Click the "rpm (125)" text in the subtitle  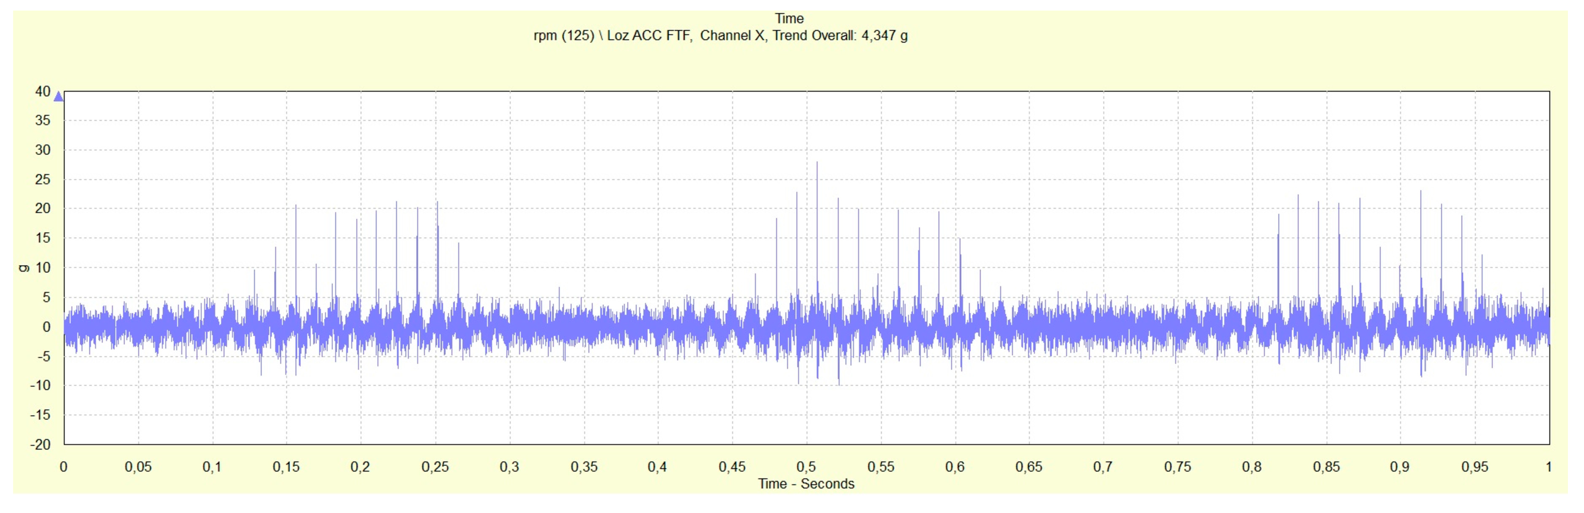pos(563,35)
